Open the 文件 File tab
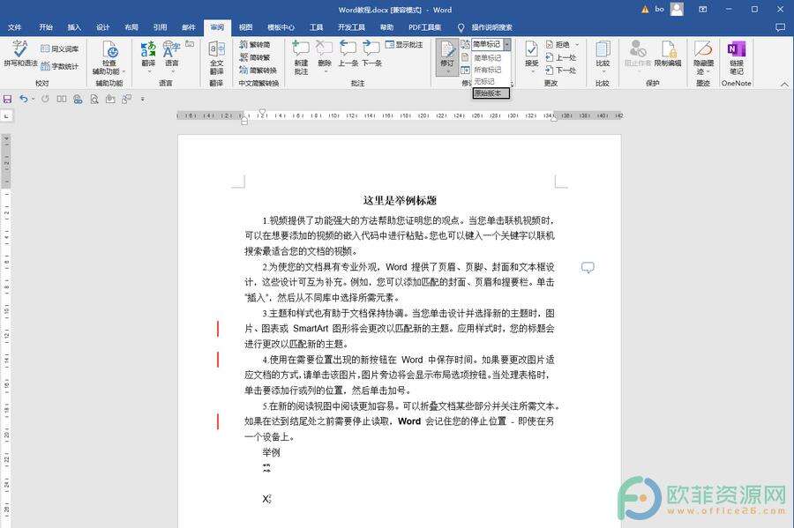This screenshot has height=528, width=794. [15, 27]
